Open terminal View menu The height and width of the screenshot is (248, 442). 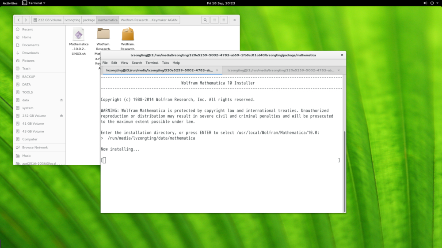[124, 63]
